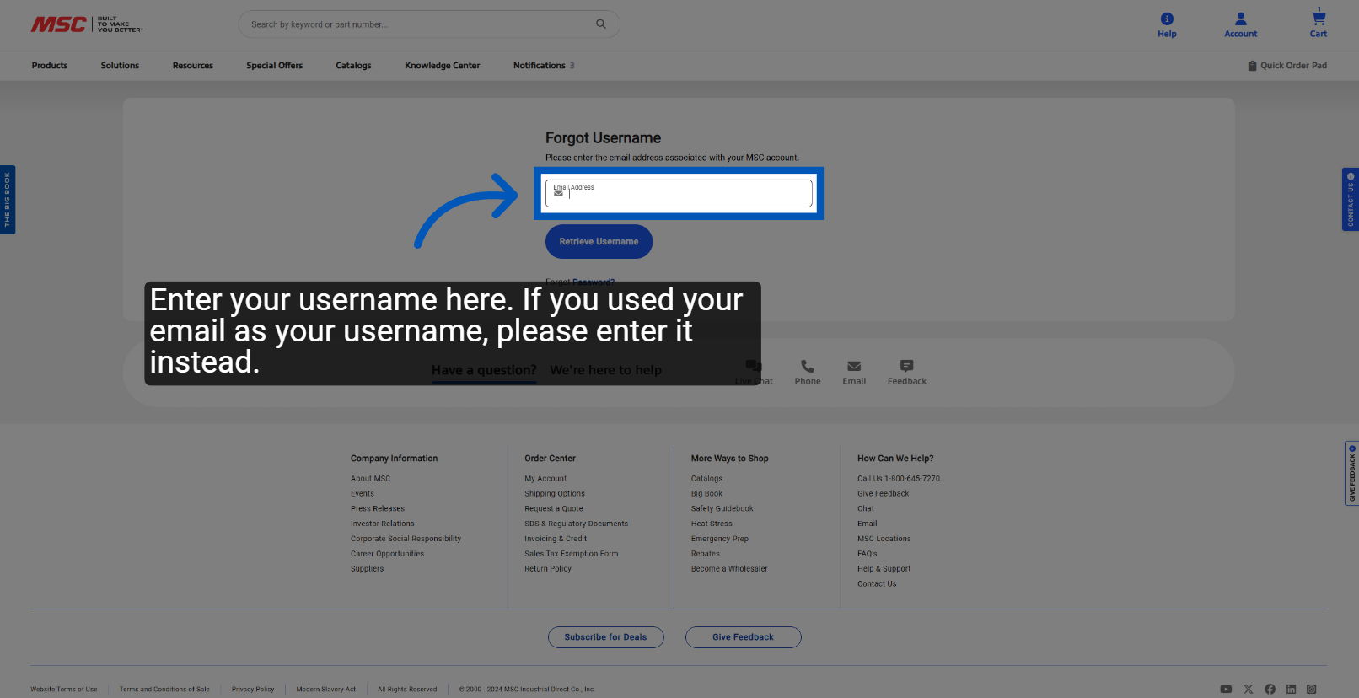Image resolution: width=1359 pixels, height=698 pixels.
Task: Open Corporate Social Responsibility link
Action: 406,540
